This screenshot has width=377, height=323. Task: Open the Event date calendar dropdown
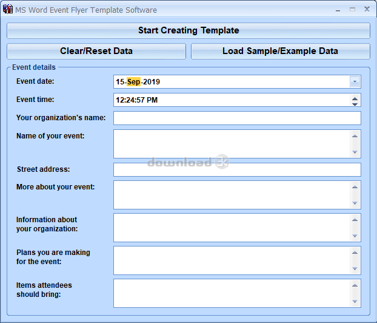(x=355, y=82)
